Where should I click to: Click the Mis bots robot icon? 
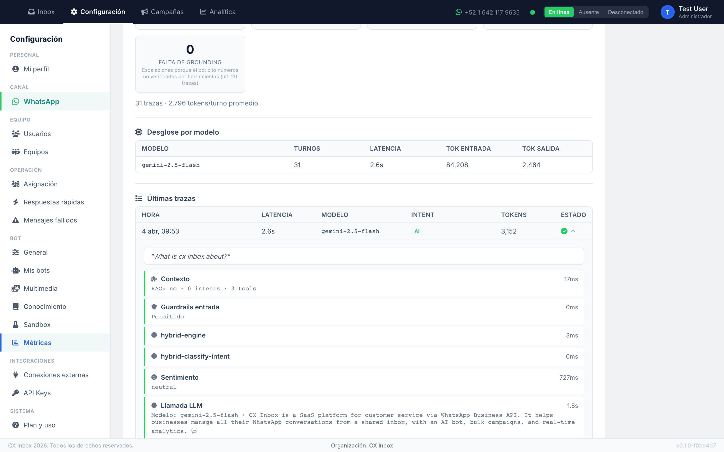tap(16, 270)
